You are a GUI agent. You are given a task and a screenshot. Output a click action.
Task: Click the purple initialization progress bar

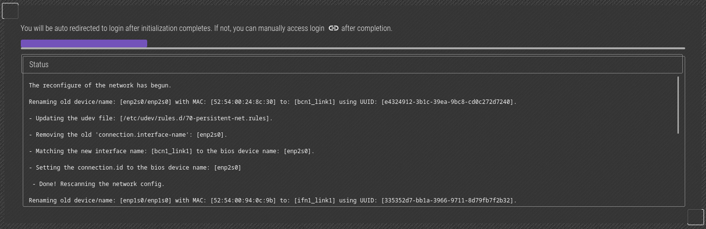tap(84, 43)
